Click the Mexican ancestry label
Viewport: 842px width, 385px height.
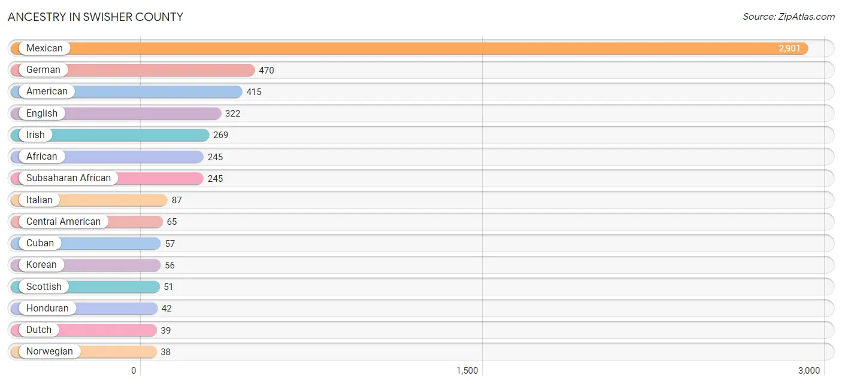(44, 48)
